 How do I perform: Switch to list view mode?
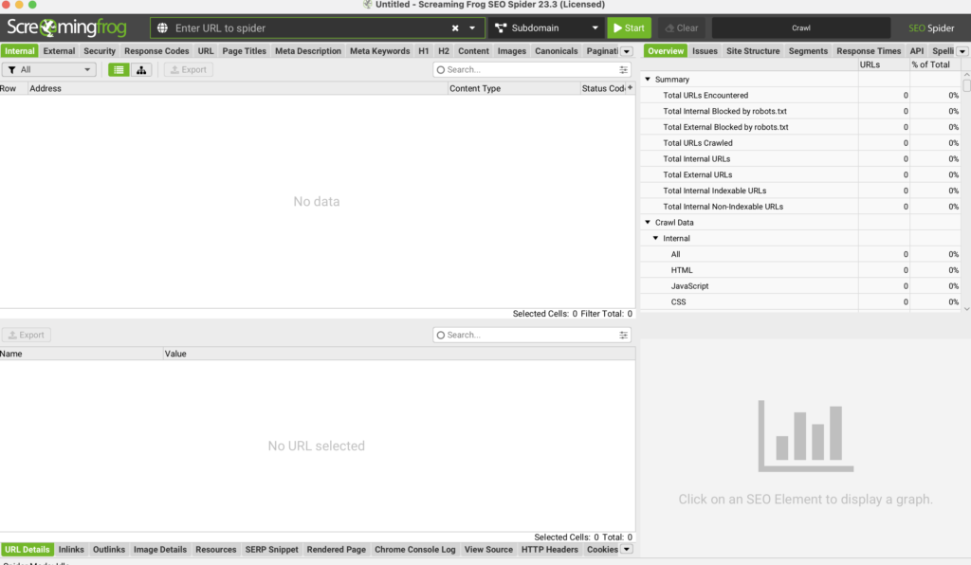pos(119,70)
